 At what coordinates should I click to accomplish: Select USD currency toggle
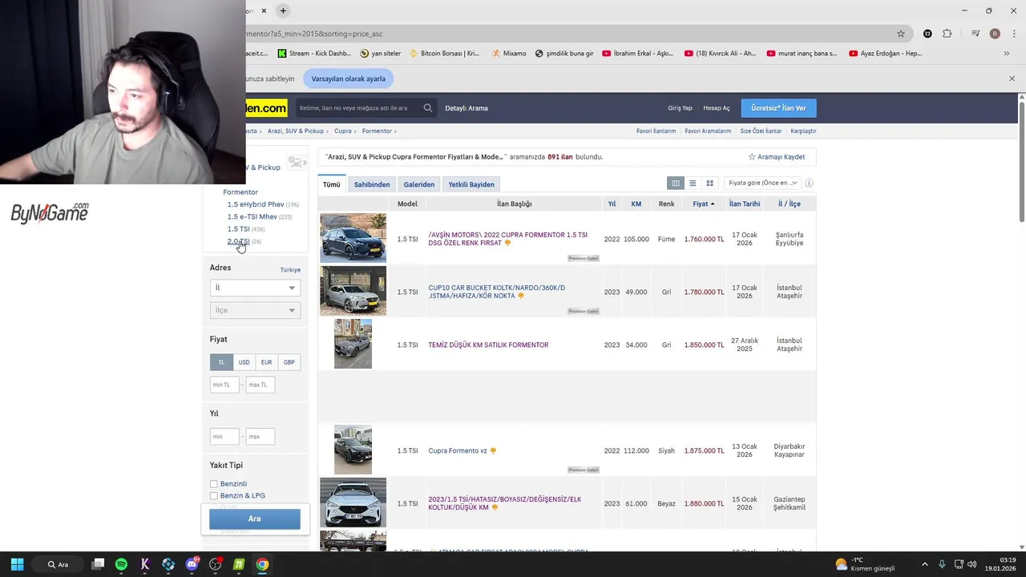pos(244,362)
